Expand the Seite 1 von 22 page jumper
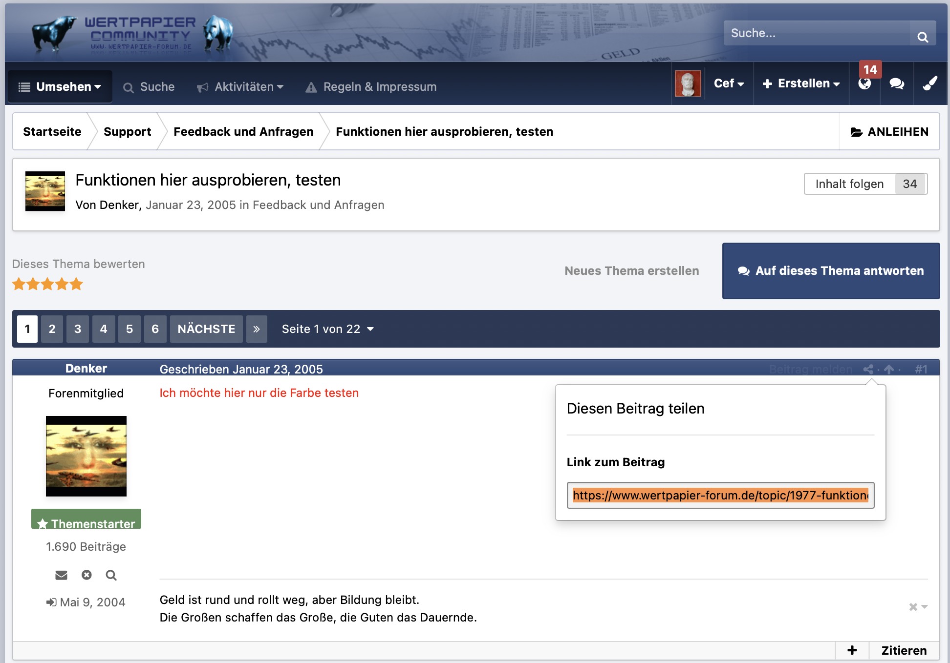 coord(327,329)
